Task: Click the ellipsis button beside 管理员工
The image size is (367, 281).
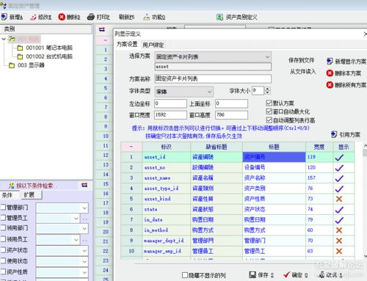Action: click(x=84, y=219)
